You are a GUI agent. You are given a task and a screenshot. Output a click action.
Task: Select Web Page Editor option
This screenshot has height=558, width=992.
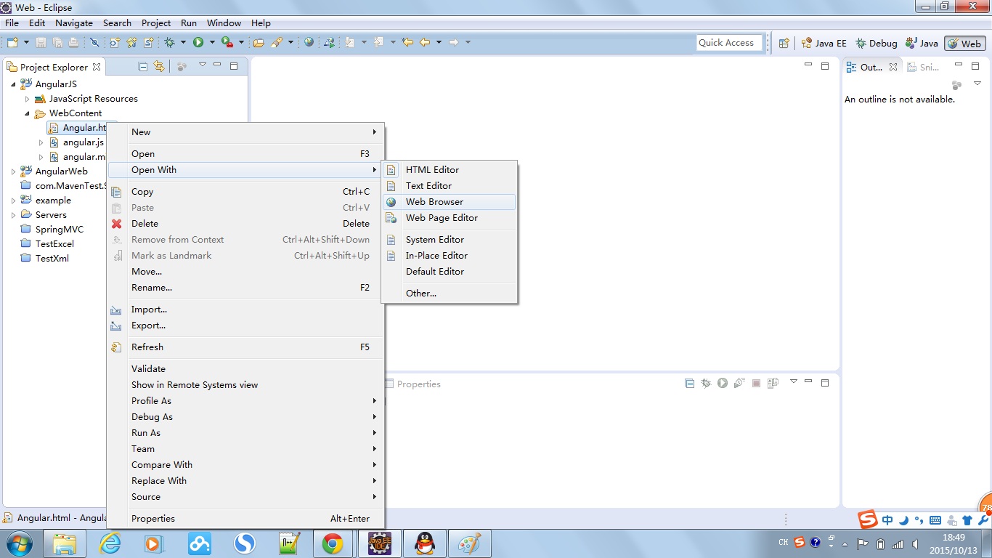coord(450,218)
